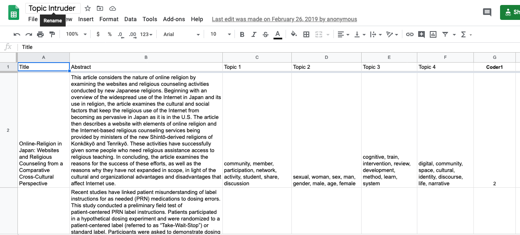
Task: Decrease decimal places button
Action: pos(121,34)
